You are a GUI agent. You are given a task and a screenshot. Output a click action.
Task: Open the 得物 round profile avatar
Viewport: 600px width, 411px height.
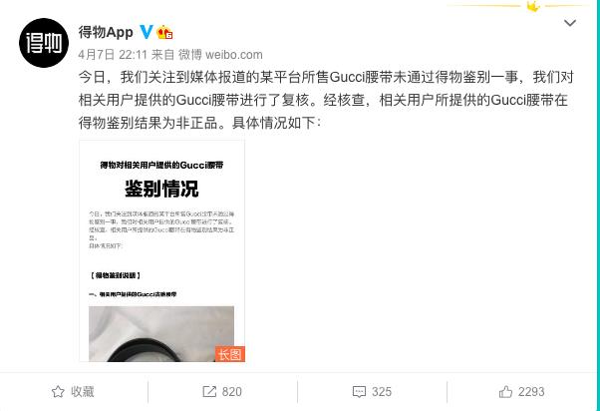44,43
